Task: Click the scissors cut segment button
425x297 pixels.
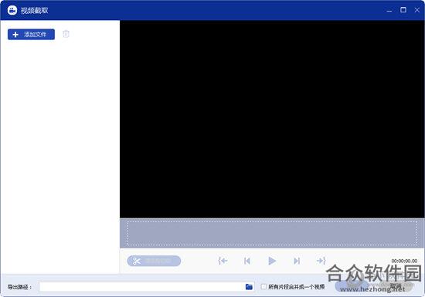Action: pyautogui.click(x=154, y=261)
